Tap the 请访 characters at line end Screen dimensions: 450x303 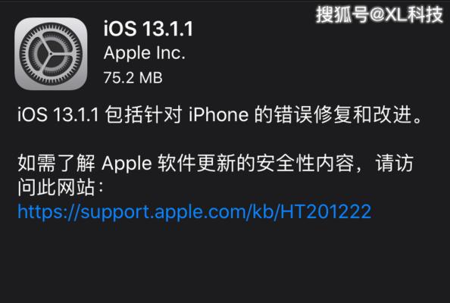pos(395,163)
